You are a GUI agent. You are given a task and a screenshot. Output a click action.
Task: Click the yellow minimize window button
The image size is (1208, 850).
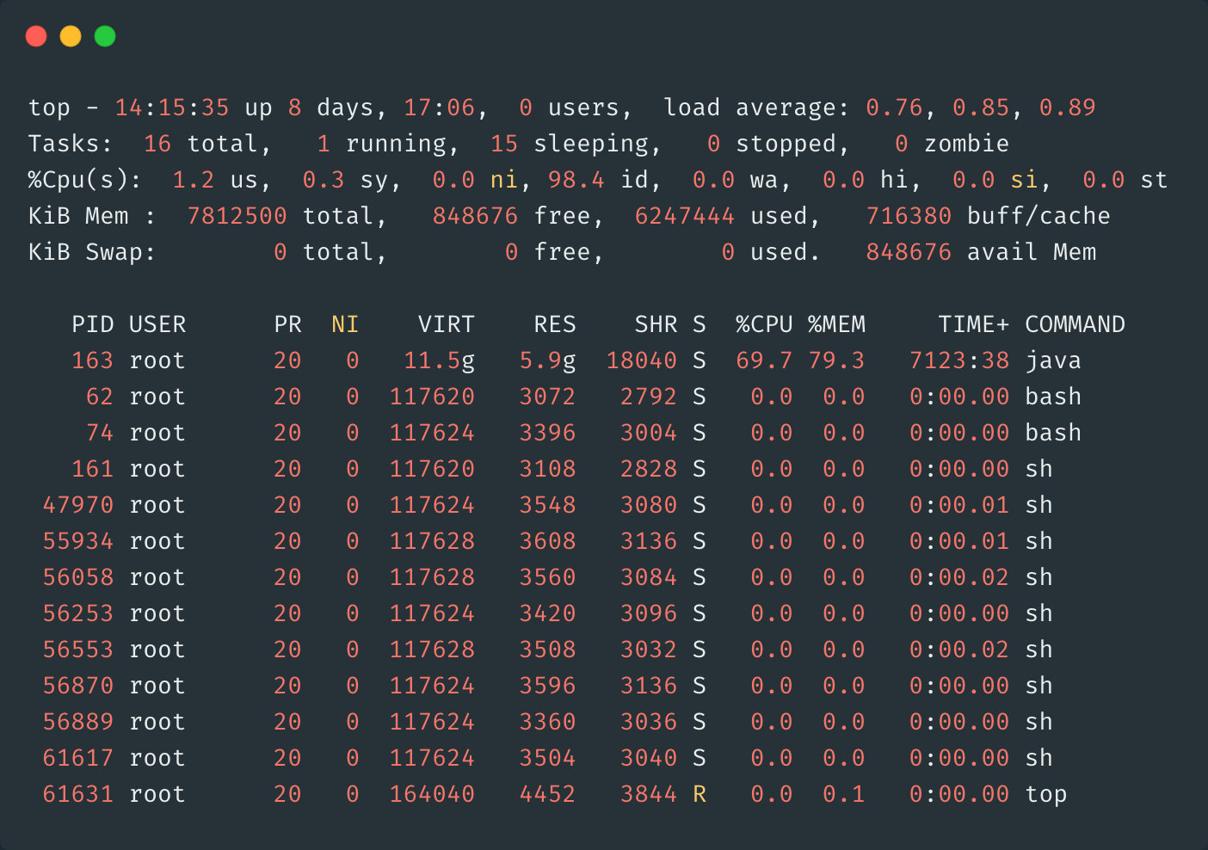tap(71, 36)
